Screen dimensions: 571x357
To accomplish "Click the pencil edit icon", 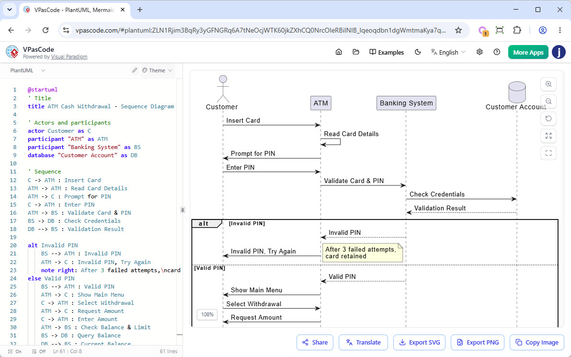I will coord(135,70).
